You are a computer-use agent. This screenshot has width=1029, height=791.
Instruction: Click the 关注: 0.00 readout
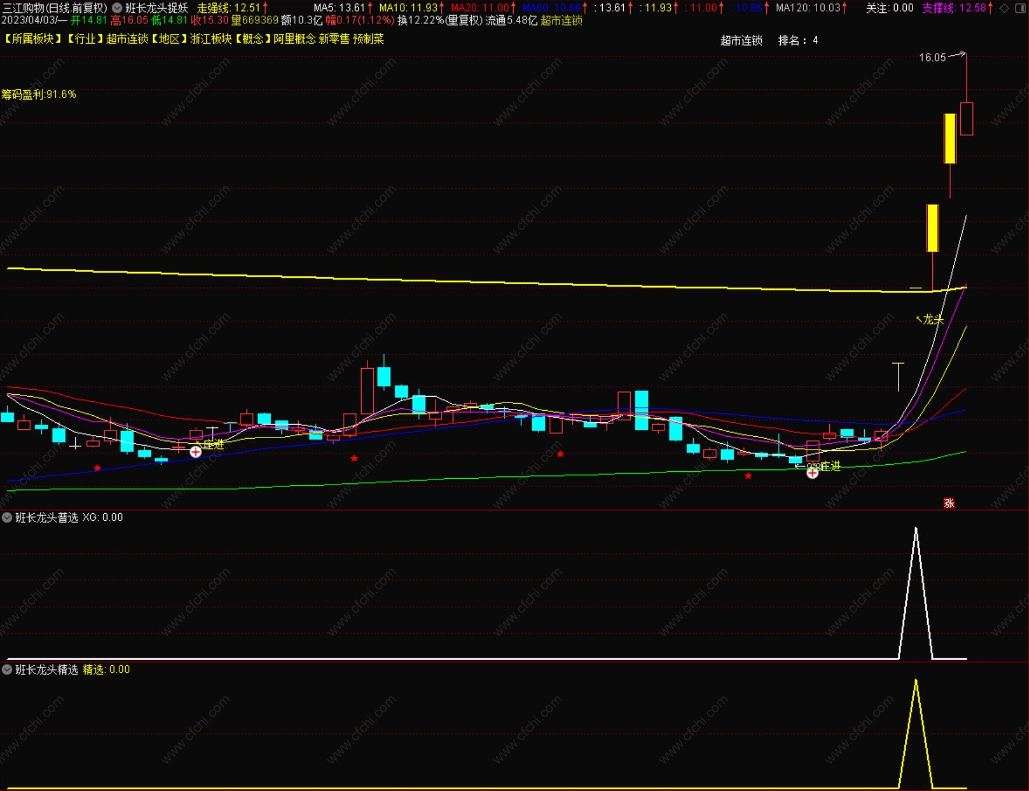(x=890, y=8)
